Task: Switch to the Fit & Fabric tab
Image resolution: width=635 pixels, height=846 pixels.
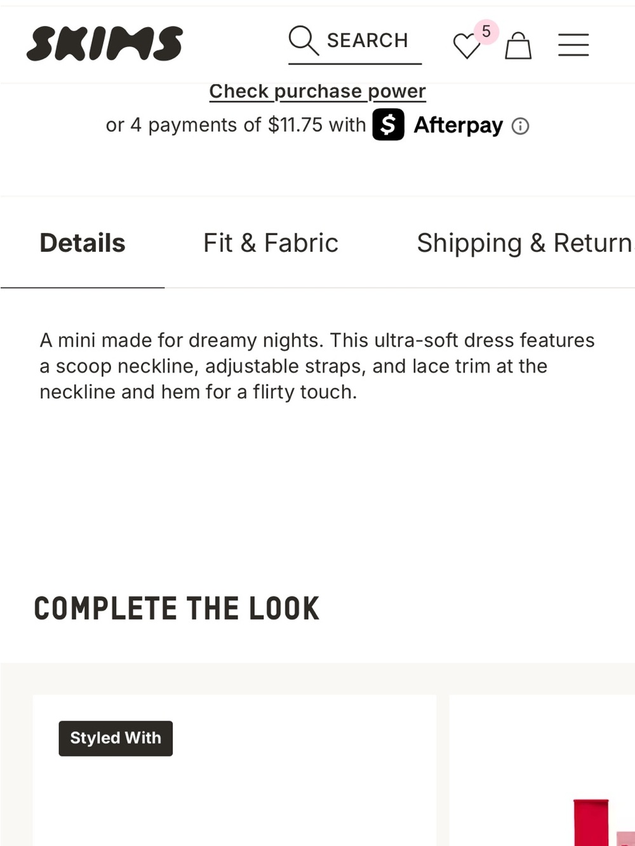Action: [271, 243]
